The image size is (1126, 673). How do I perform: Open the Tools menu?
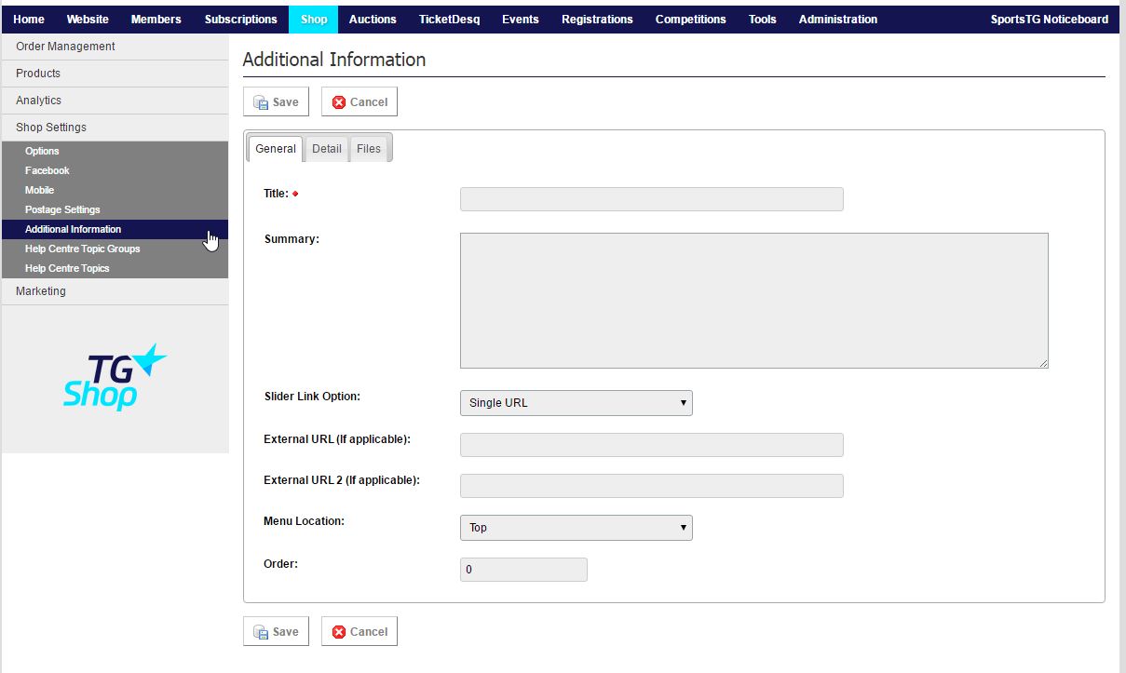[x=763, y=19]
